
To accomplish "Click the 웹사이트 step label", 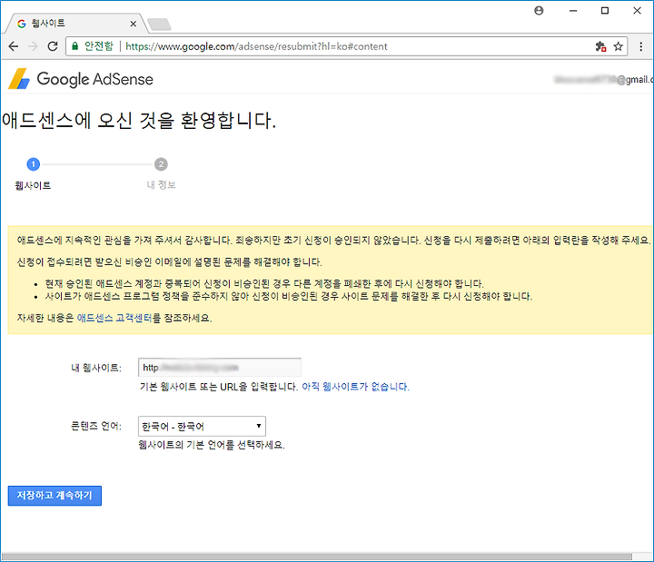I will (33, 185).
